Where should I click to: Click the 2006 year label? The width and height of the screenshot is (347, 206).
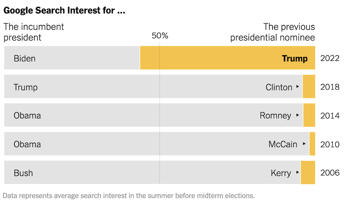(x=330, y=173)
